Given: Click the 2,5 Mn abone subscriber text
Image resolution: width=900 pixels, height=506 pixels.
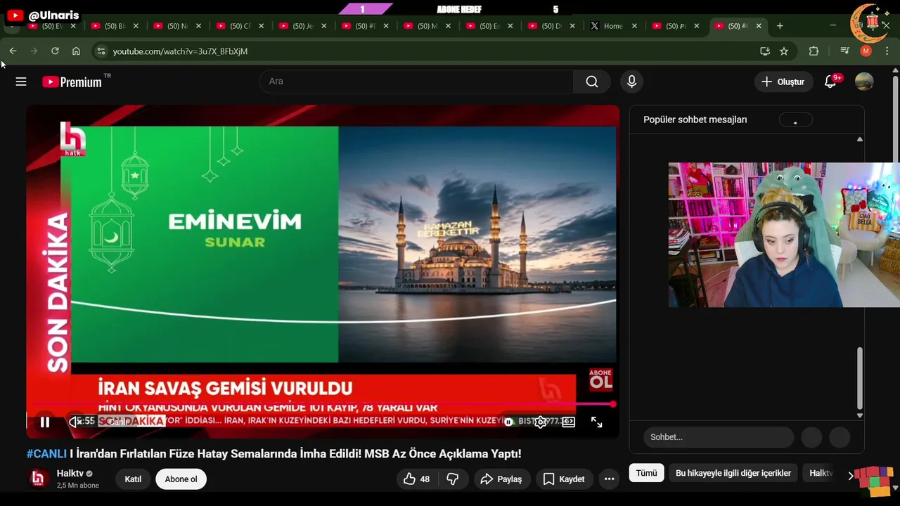Looking at the screenshot, I should [x=78, y=486].
